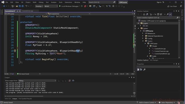Click the lightbulb quick actions icon
Viewport: 185px width, 104px height.
[x=15, y=51]
